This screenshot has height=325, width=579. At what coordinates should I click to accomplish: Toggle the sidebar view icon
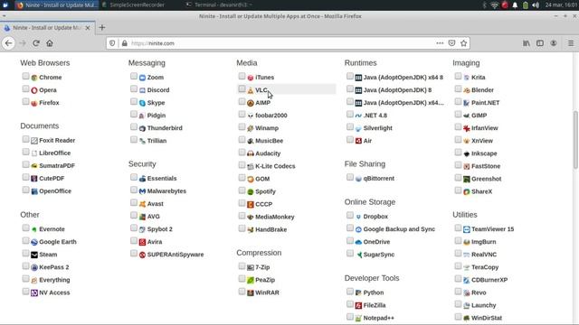[540, 43]
